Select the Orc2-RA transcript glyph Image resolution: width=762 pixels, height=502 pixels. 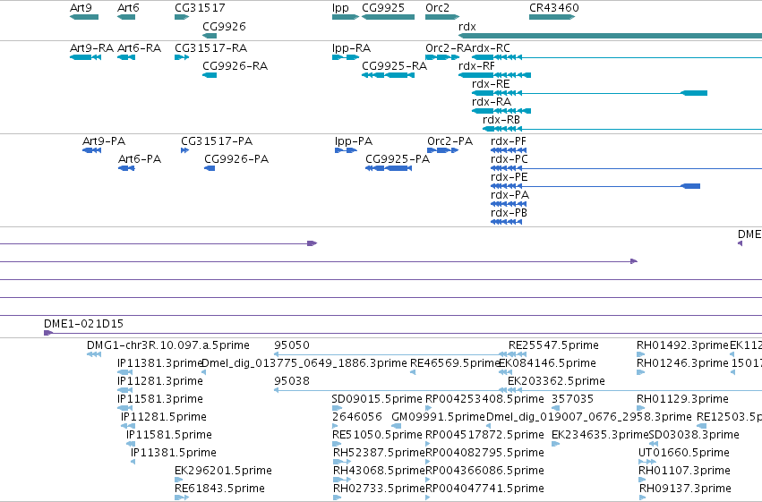point(442,57)
